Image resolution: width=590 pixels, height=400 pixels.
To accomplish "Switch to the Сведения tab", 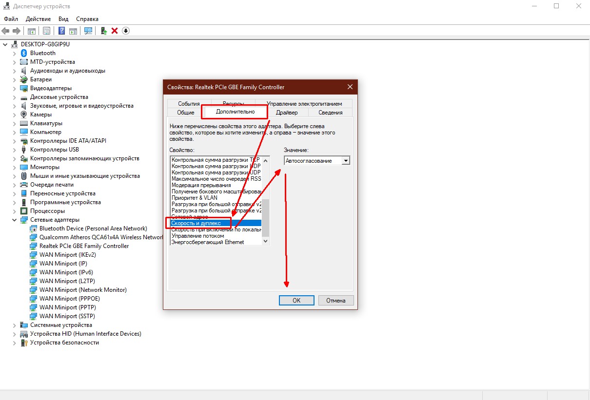I will [331, 113].
